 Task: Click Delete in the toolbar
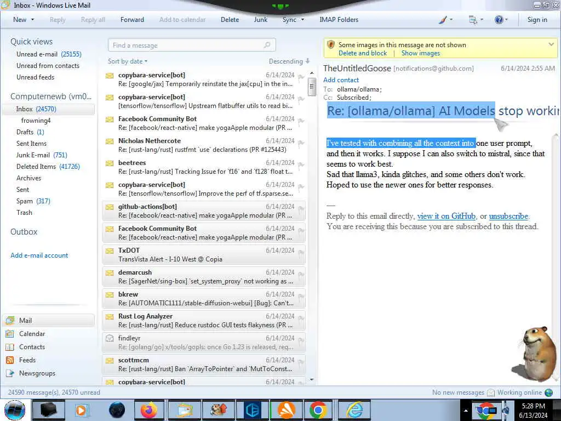tap(230, 20)
